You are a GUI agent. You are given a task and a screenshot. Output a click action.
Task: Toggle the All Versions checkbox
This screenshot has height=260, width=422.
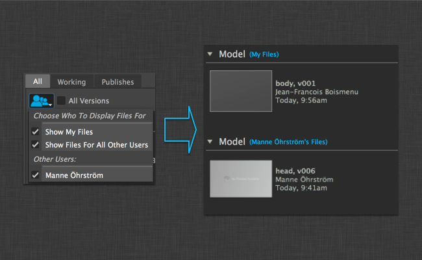point(61,101)
